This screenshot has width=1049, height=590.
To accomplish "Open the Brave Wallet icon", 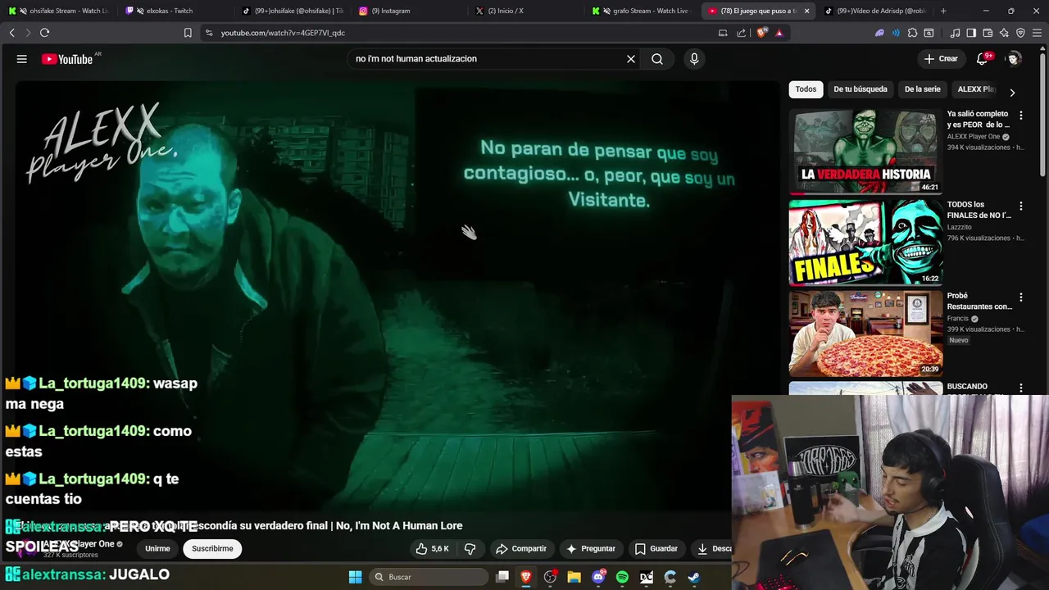I will coord(988,33).
